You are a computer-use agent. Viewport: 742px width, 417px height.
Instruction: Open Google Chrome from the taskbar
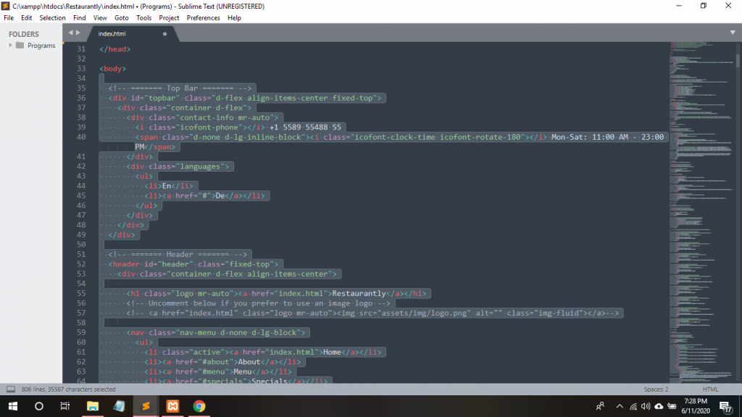pos(199,406)
